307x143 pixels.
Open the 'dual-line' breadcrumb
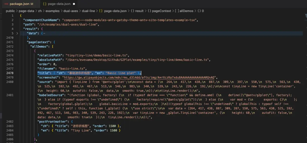pyautogui.click(x=88, y=11)
